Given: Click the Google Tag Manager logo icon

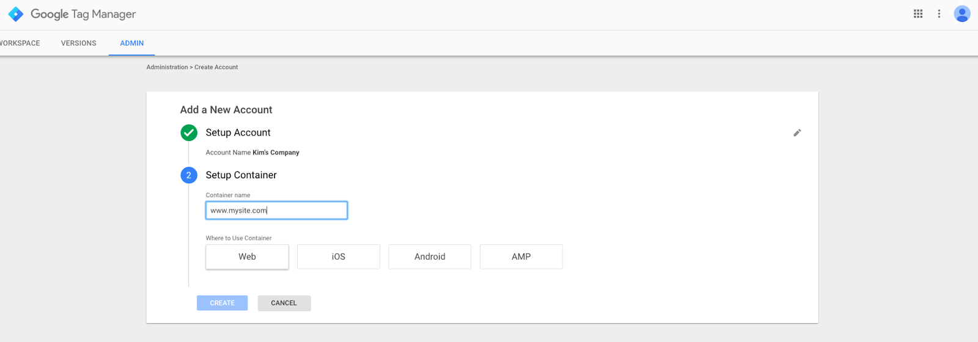Looking at the screenshot, I should coord(16,14).
